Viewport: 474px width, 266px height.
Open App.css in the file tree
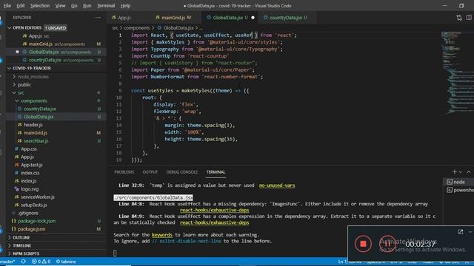pyautogui.click(x=29, y=149)
